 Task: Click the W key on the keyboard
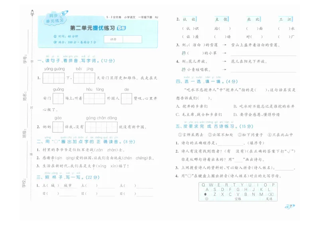click(x=211, y=185)
